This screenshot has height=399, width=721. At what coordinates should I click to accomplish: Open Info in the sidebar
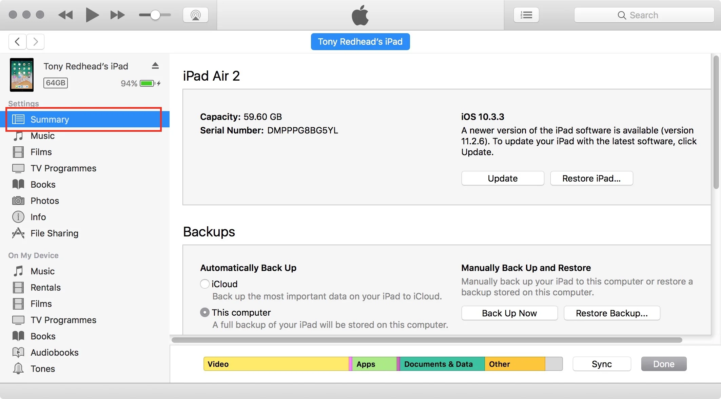point(85,217)
